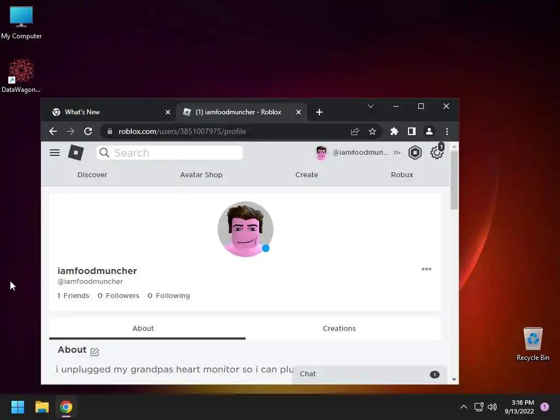Share this page icon in address bar
Viewport: 560px width, 420px height.
coord(354,131)
